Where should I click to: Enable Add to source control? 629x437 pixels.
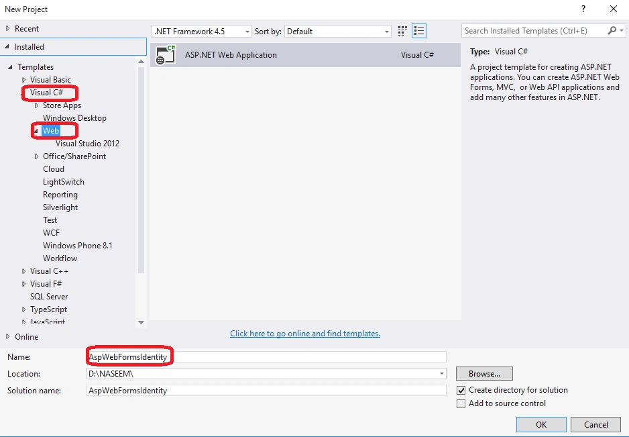pos(461,403)
